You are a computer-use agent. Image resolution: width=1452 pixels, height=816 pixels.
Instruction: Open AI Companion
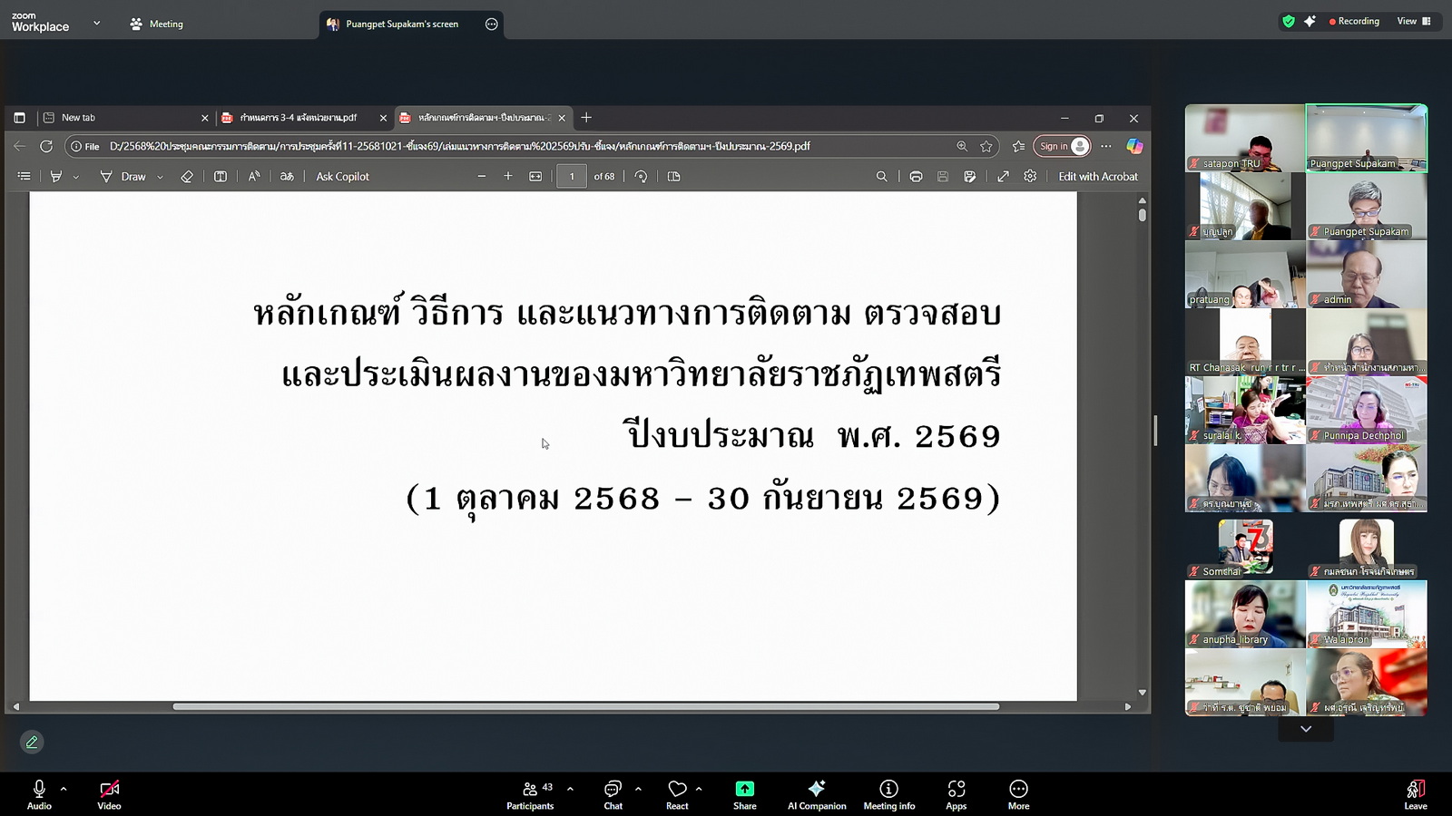point(816,793)
